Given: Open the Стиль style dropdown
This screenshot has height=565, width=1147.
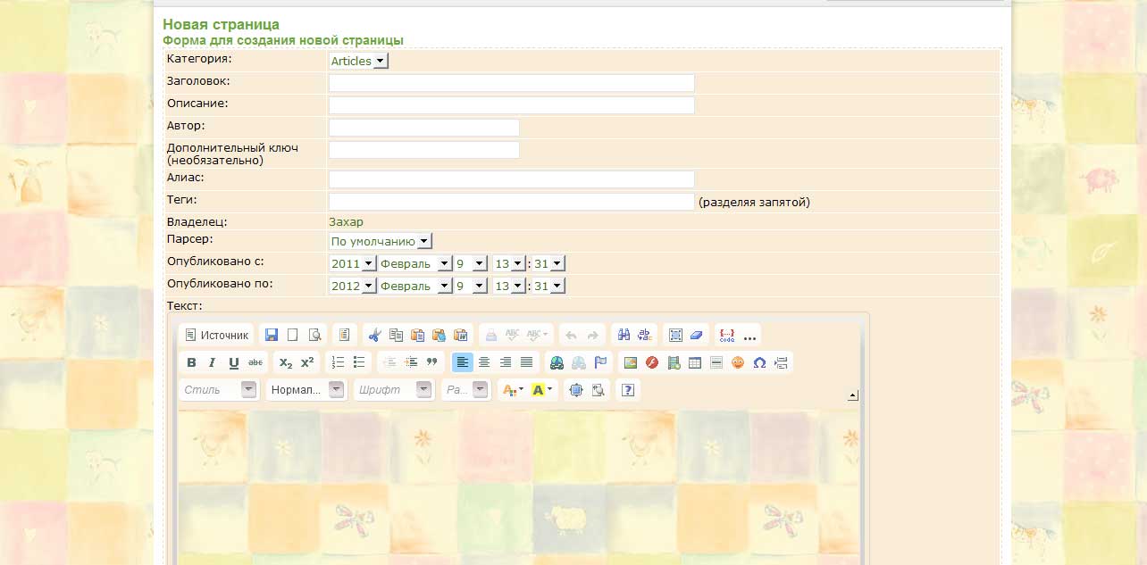Looking at the screenshot, I should [x=218, y=390].
